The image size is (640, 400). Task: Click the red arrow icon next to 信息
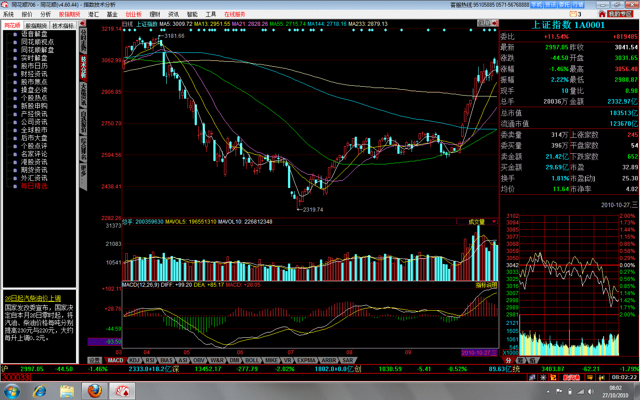(495, 23)
